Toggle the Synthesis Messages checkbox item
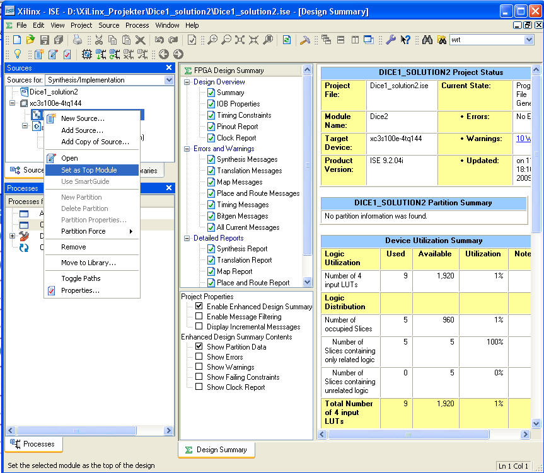 (x=211, y=159)
